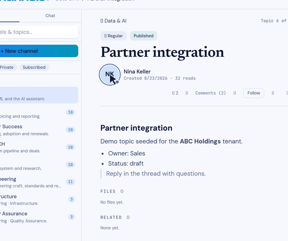Open the invoicing and reporting channel row
Image resolution: width=288 pixels, height=241 pixels.
[38, 113]
